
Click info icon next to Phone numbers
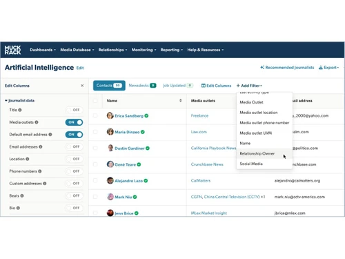(40, 171)
